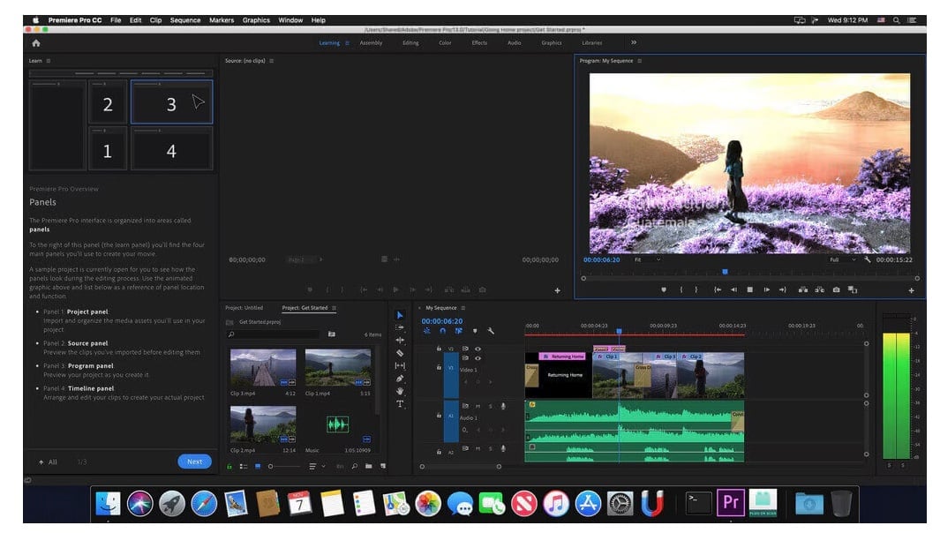The width and height of the screenshot is (940, 533).
Task: Export a frame with the camera icon
Action: coord(836,289)
